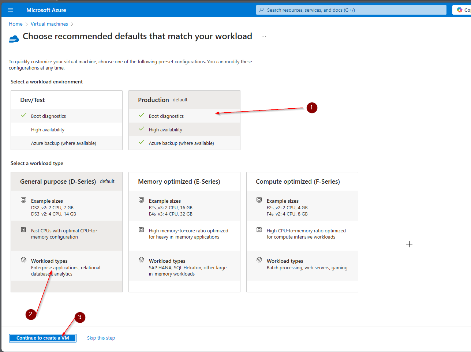This screenshot has width=471, height=352.
Task: Focus the search resources input field
Action: coord(351,10)
